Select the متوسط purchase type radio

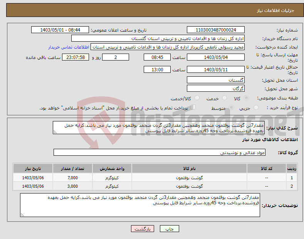(x=231, y=107)
